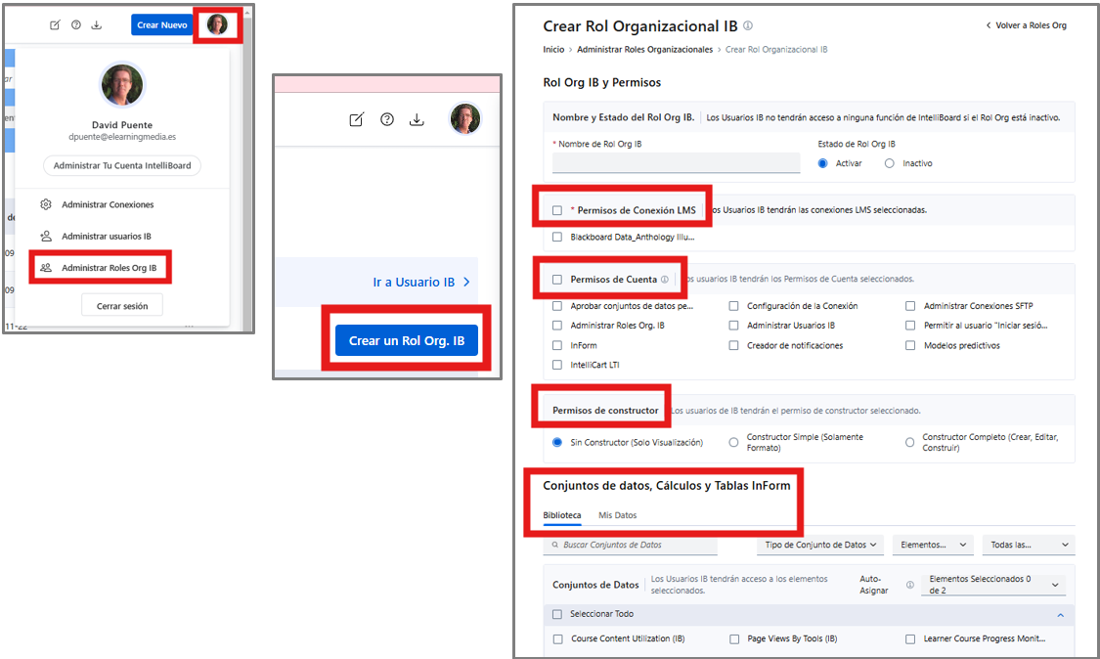Check Administrar Conexiones SFTP checkbox
The width and height of the screenshot is (1100, 659).
(910, 306)
